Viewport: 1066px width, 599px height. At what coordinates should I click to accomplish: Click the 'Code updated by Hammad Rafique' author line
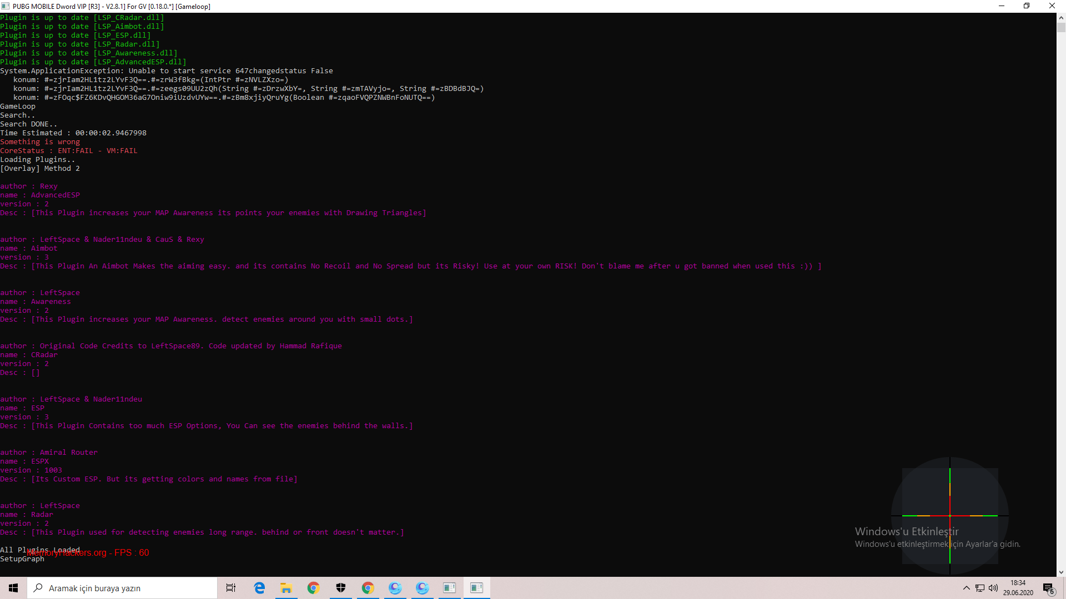(x=171, y=346)
